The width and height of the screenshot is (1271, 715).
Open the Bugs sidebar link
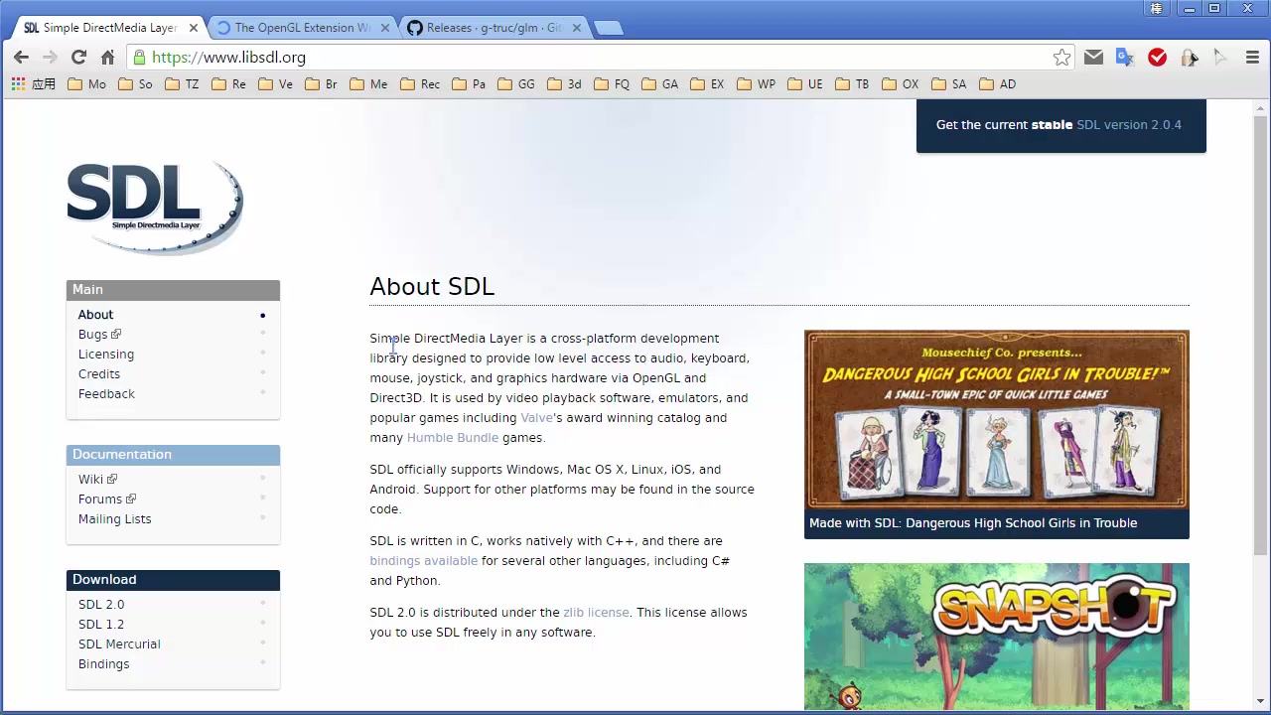[x=99, y=335]
